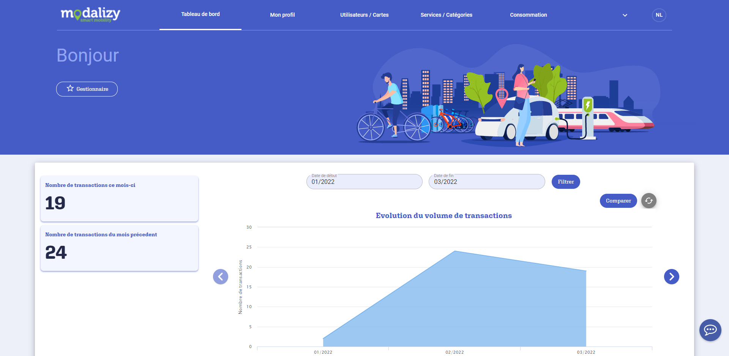Screen dimensions: 729x356
Task: Go to previous chart with left arrow
Action: click(221, 277)
